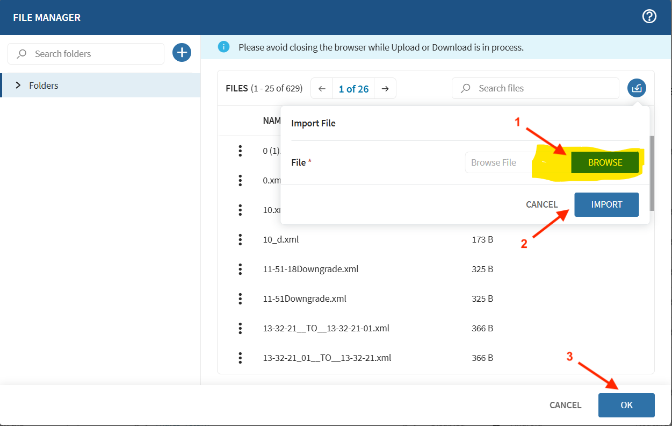Click the IMPORT button

pos(606,204)
